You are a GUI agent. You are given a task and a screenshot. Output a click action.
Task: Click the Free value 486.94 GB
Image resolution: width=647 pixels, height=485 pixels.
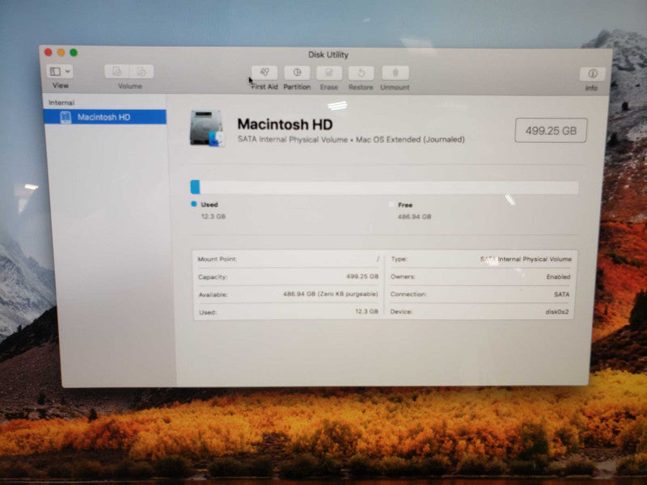(x=414, y=217)
